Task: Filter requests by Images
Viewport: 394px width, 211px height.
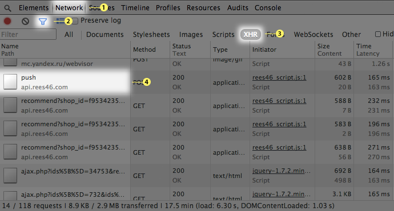Action: pyautogui.click(x=191, y=34)
